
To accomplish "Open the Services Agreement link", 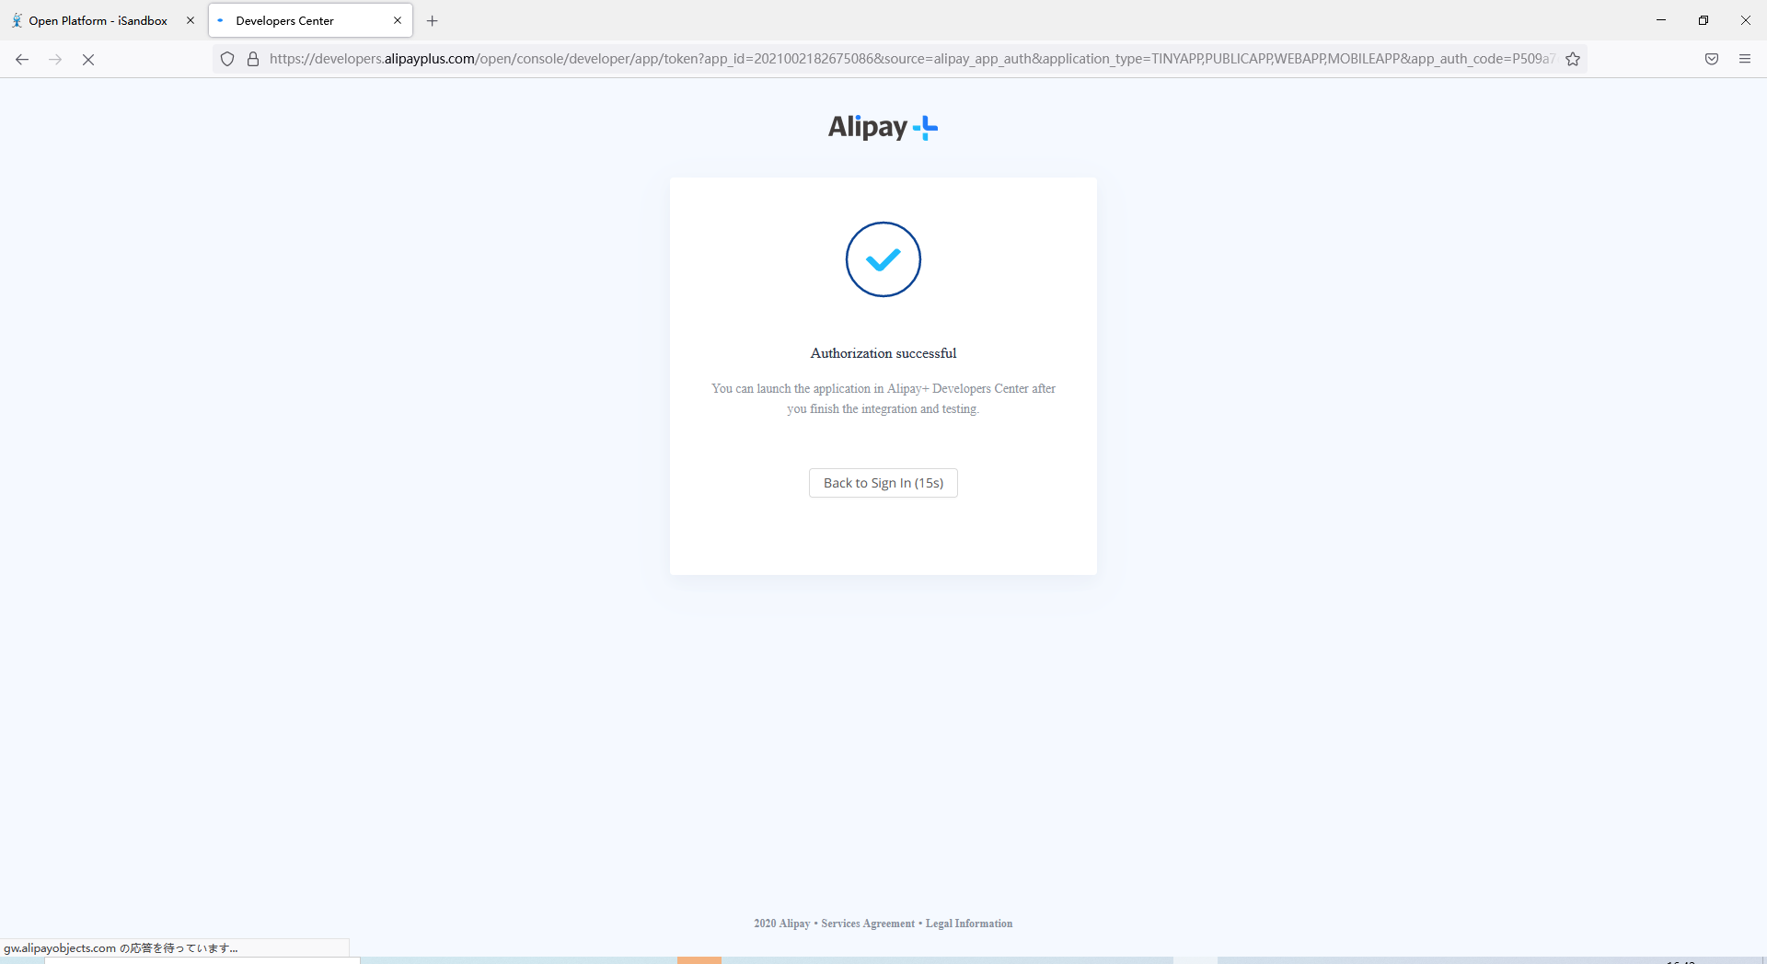I will tap(868, 924).
